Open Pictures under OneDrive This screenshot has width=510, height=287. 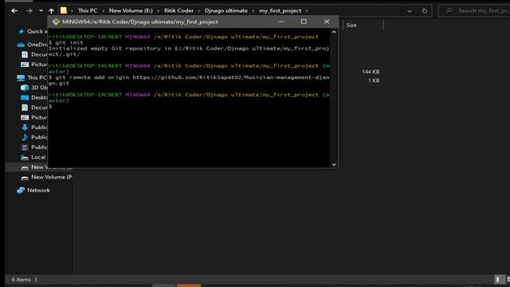pyautogui.click(x=39, y=65)
